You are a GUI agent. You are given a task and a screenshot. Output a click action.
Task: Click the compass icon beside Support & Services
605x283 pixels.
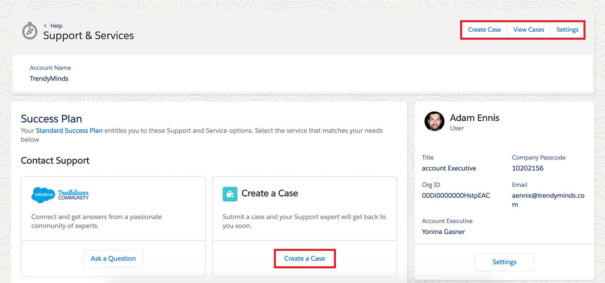tap(30, 31)
